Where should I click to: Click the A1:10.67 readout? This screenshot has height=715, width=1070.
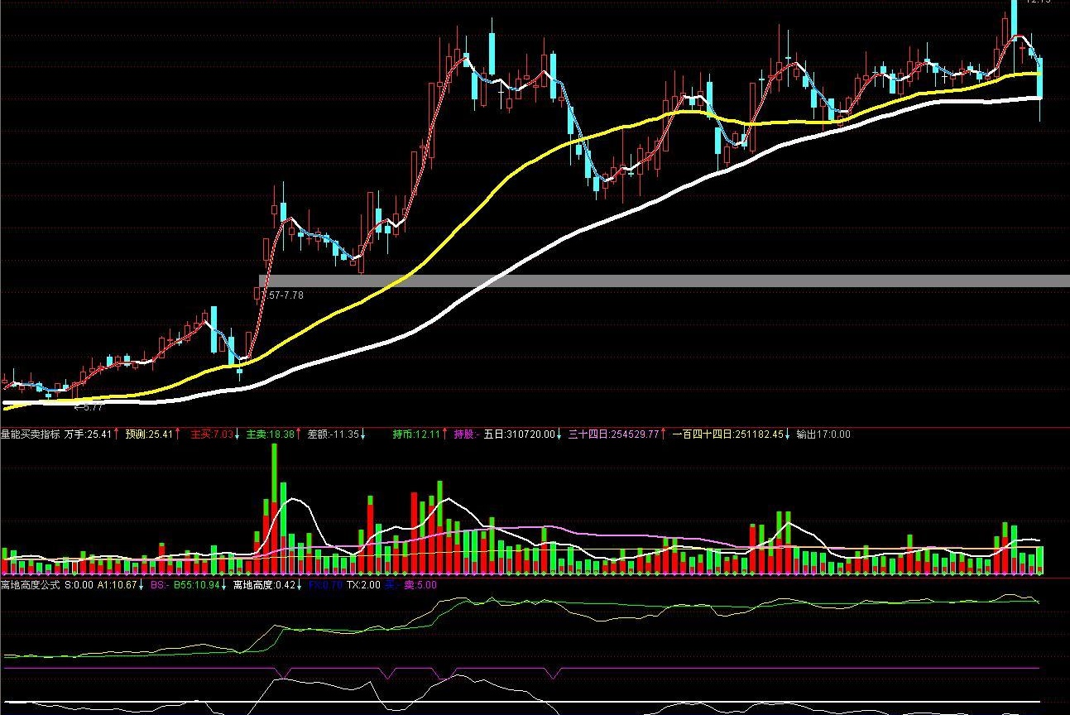coord(118,585)
